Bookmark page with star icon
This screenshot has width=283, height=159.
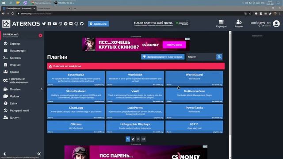tap(250, 14)
